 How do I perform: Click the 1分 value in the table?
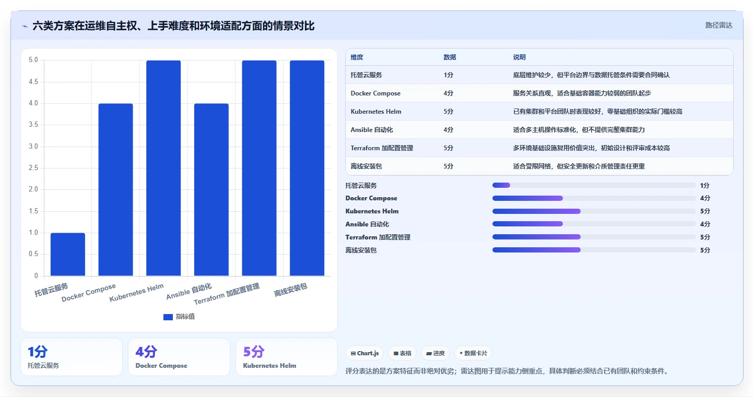[x=449, y=75]
